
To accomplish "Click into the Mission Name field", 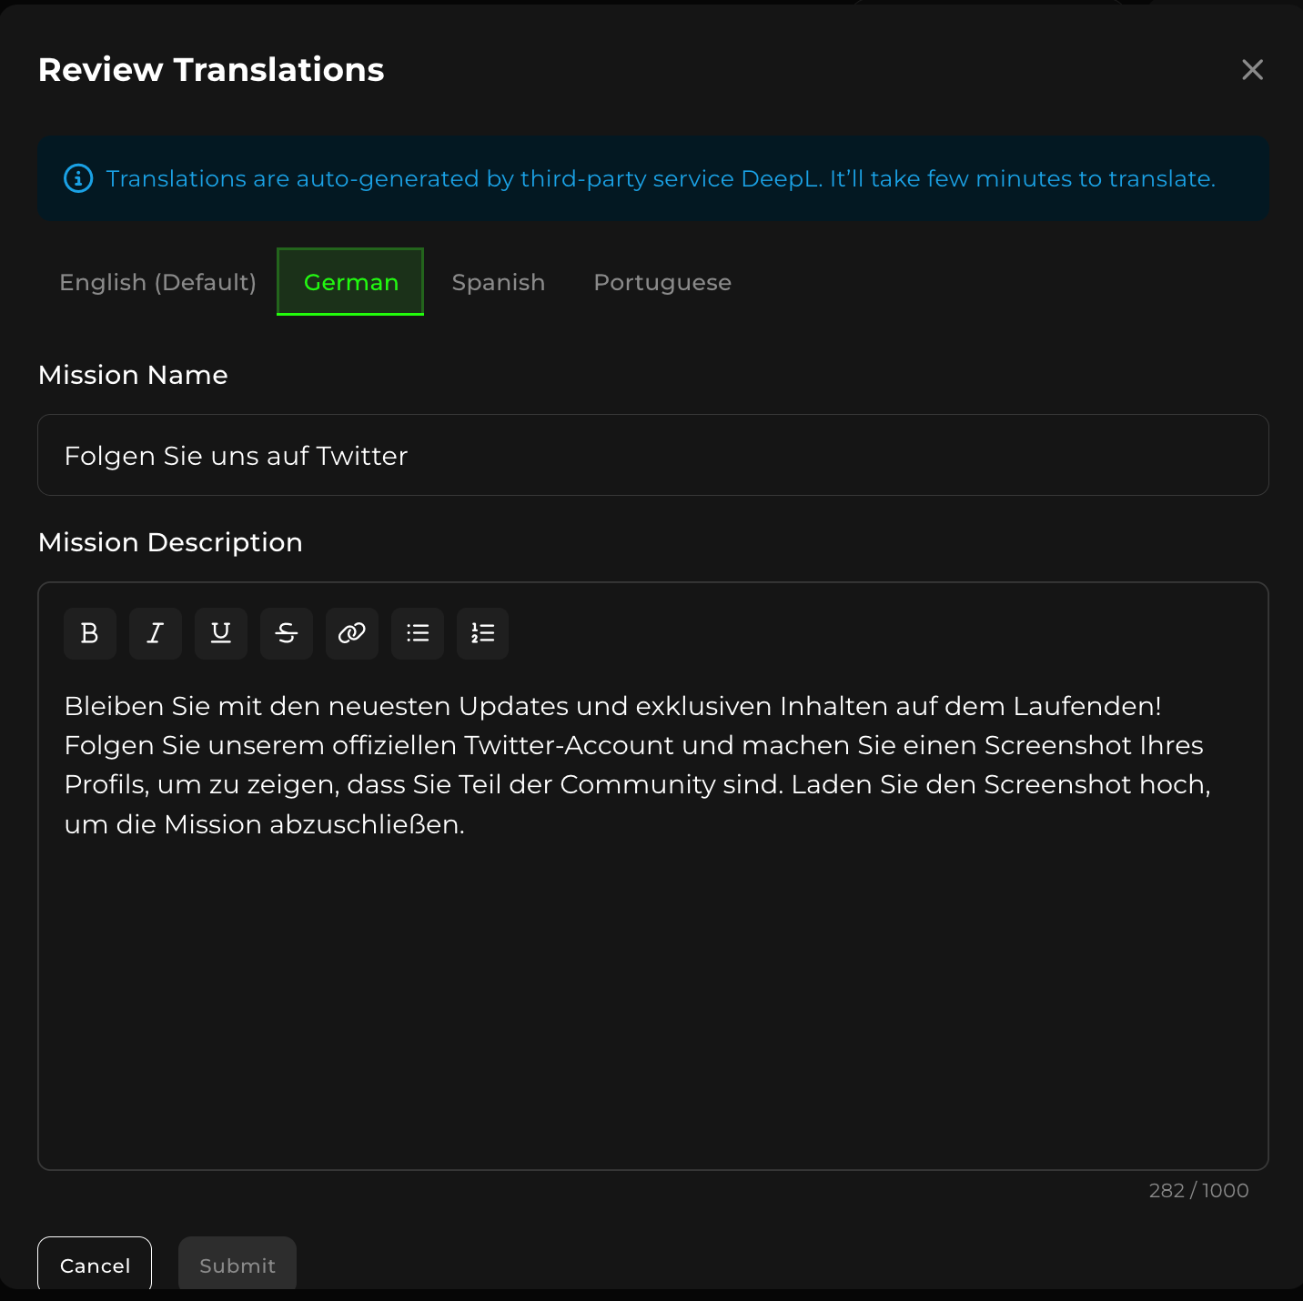I will [x=652, y=455].
